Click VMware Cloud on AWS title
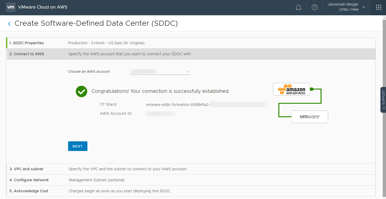 (43, 7)
